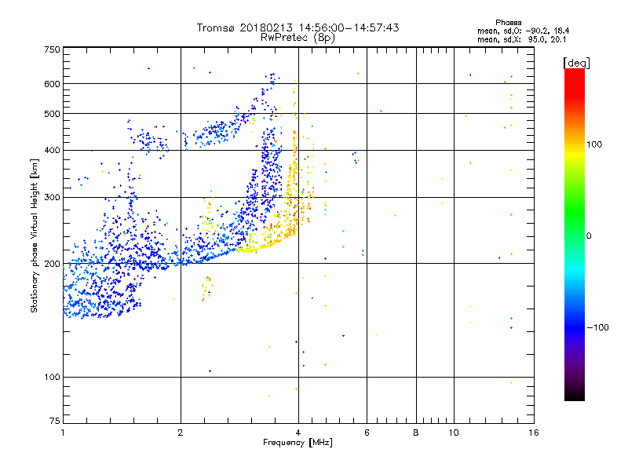Click the 'mean, sd,X: 95.0, 20.1' line
This screenshot has width=628, height=471.
[521, 40]
